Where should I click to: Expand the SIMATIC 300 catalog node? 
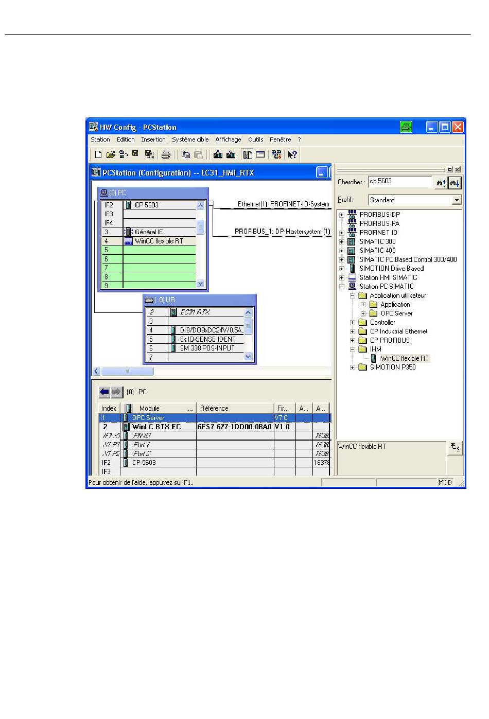click(342, 242)
